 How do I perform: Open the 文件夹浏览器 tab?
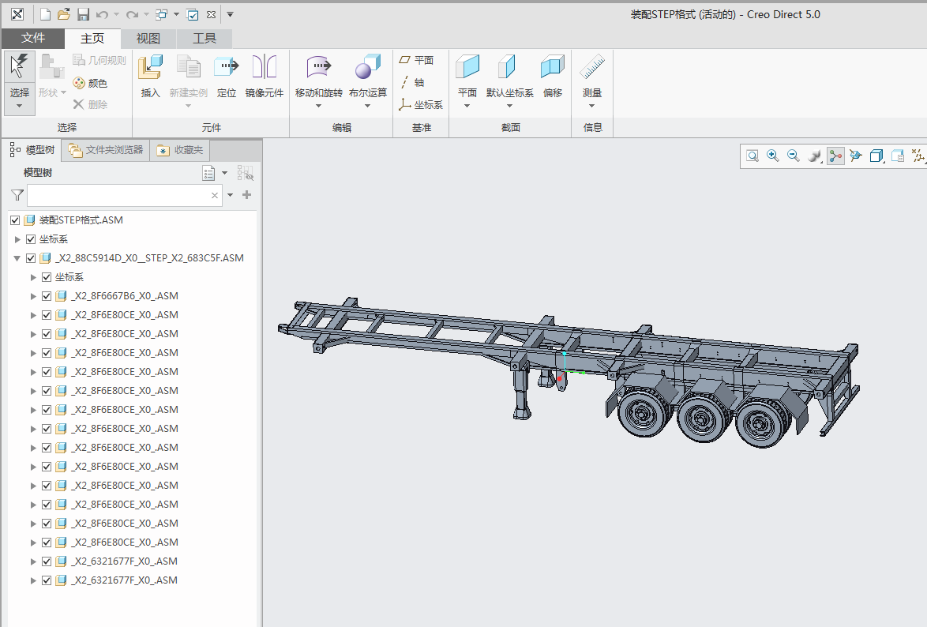pos(106,150)
